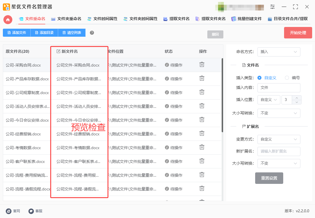Delete the 公司-经费报销.docx row via trash icon
The height and width of the screenshot is (218, 315).
click(x=202, y=133)
